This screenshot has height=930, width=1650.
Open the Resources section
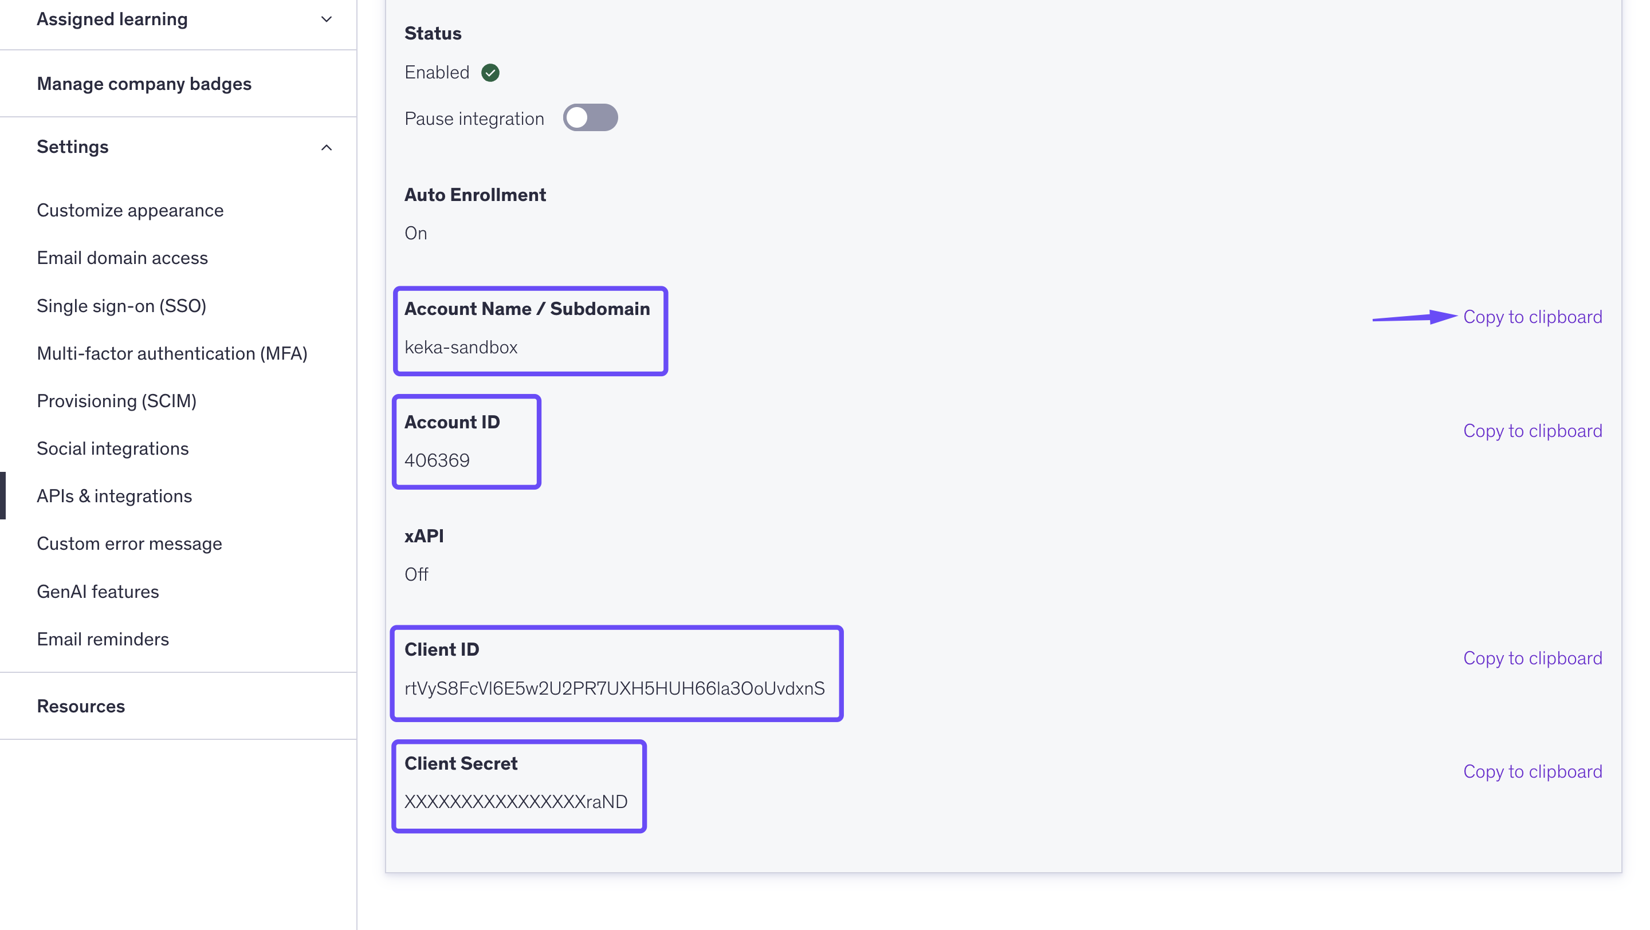tap(81, 706)
